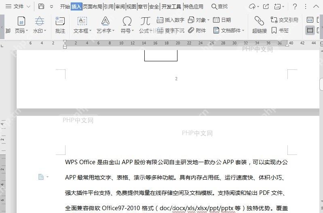
Task: Expand the 文本框 dropdown arrow
Action: (90, 31)
